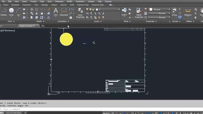This screenshot has width=203, height=114.
Task: Click layer color swatch in layer dropdown
Action: 97,9
